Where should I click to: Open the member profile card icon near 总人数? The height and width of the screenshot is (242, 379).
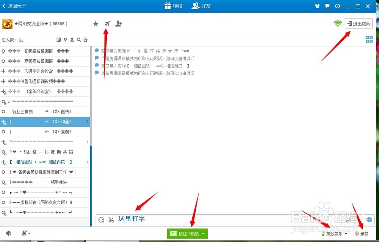[x=58, y=39]
